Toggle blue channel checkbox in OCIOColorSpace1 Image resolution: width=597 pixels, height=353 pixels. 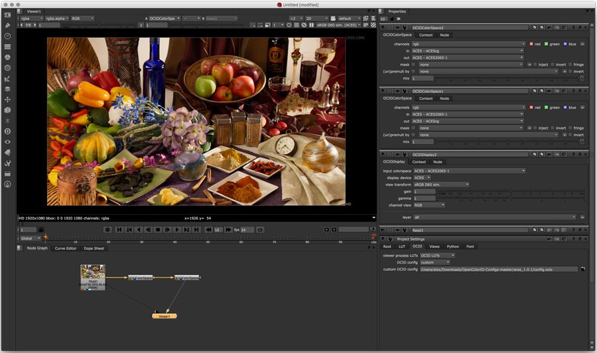[564, 107]
